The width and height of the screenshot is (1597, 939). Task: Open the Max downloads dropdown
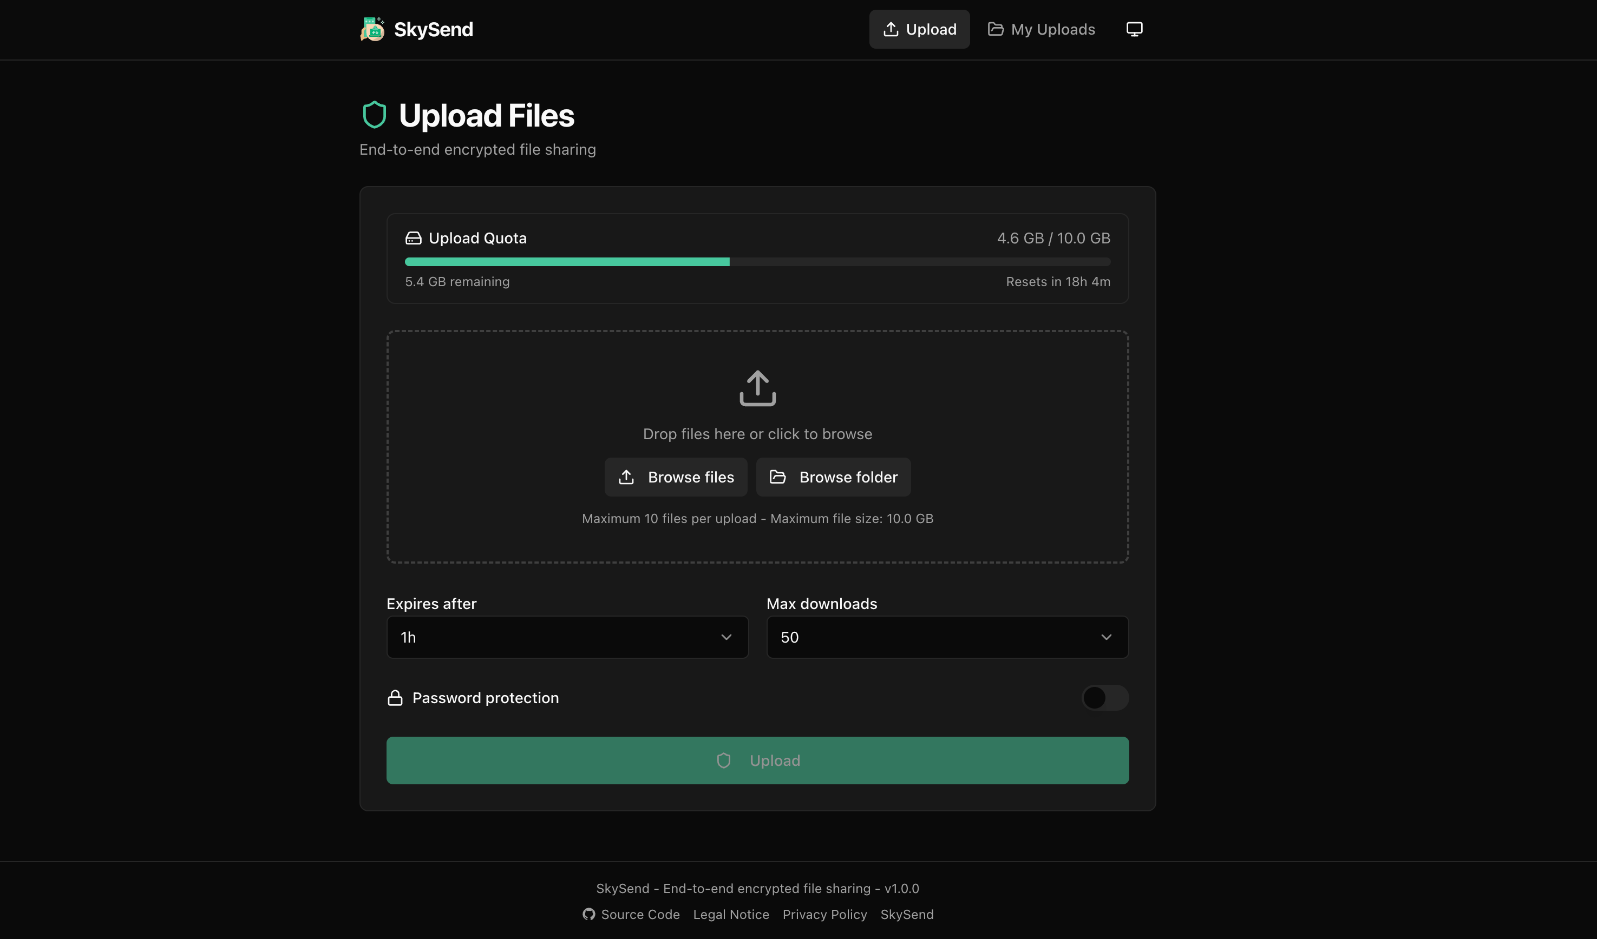947,637
